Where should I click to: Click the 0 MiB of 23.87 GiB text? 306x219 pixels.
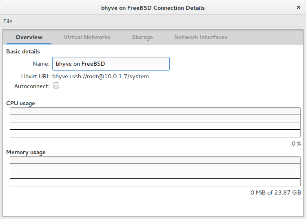pos(276,192)
